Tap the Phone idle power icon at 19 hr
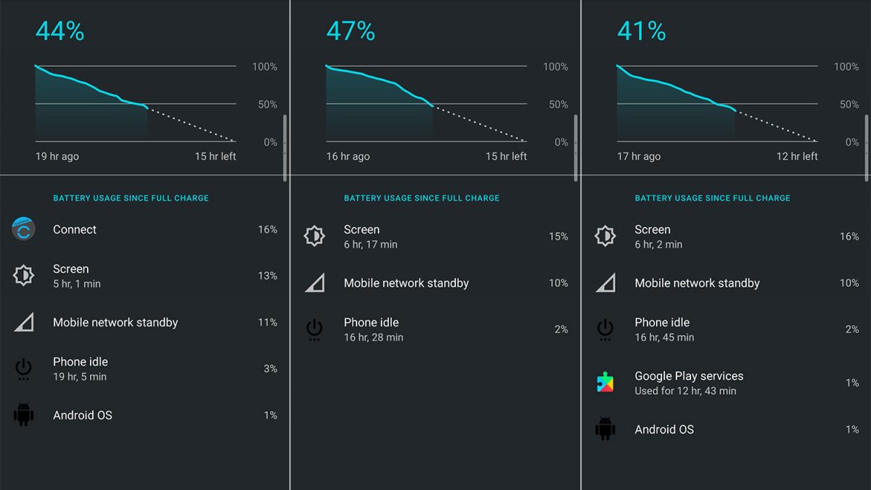871x490 pixels. (x=24, y=369)
